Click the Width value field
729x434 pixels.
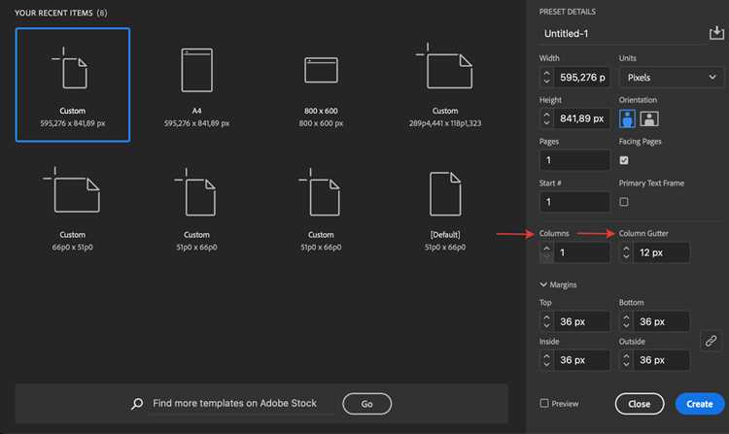click(x=582, y=78)
